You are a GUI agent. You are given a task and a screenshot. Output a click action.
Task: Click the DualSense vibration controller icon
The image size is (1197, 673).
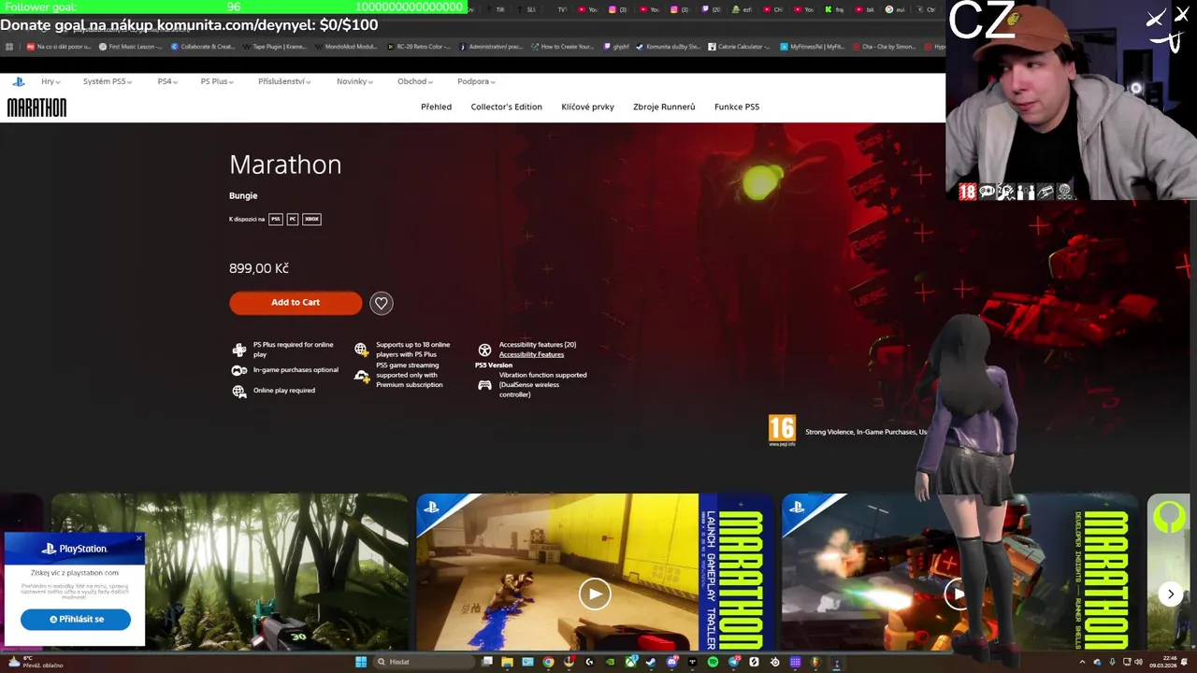pyautogui.click(x=484, y=385)
